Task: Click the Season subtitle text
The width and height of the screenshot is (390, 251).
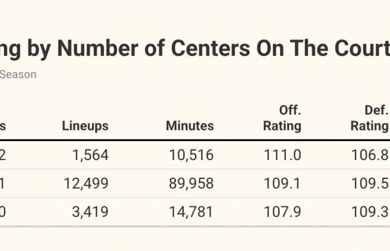Action: click(x=18, y=74)
